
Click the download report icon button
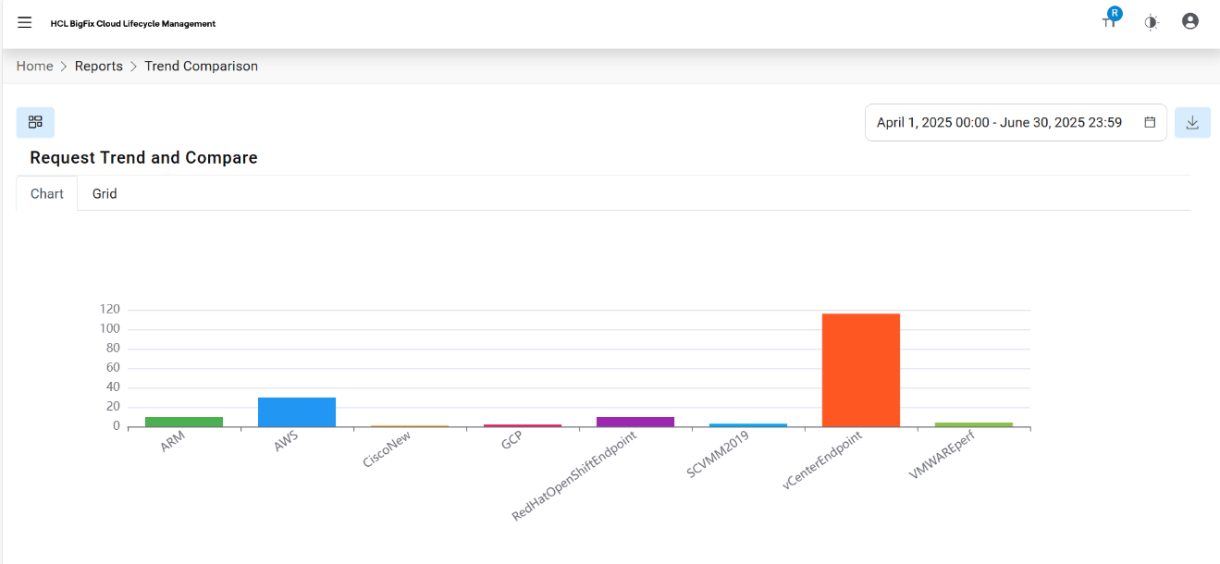pos(1192,122)
